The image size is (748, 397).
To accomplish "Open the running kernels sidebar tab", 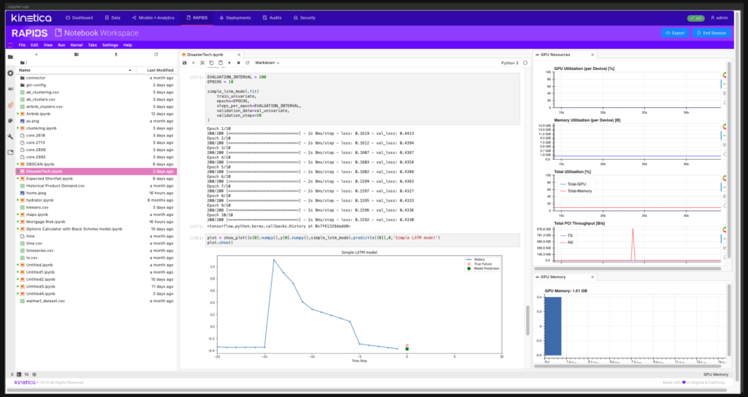I will click(x=10, y=73).
